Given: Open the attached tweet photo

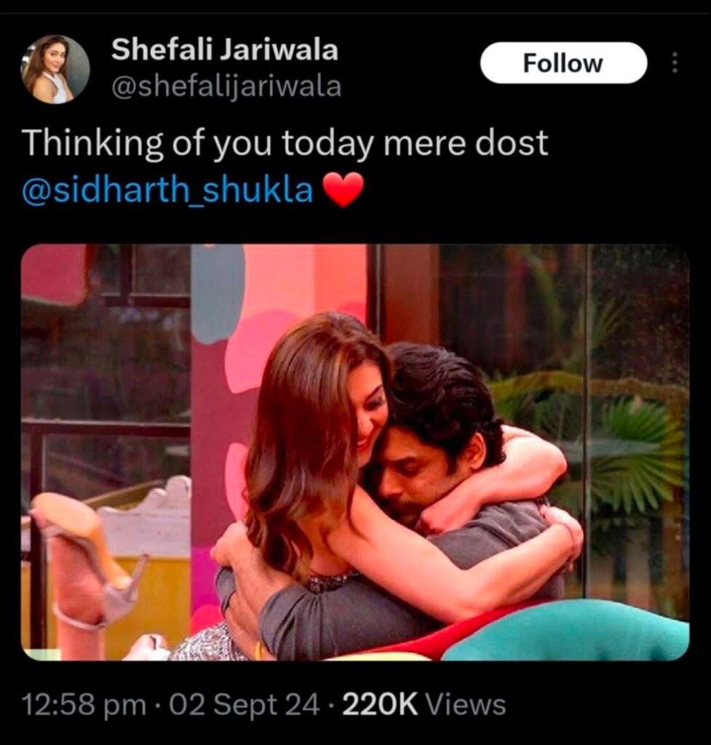Looking at the screenshot, I should 355,453.
